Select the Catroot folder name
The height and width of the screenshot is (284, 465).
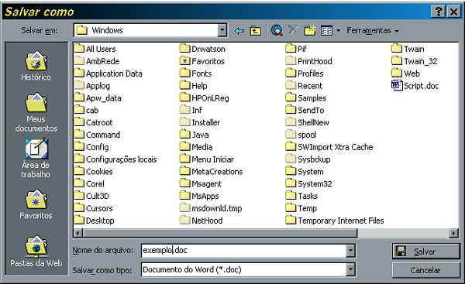99,122
